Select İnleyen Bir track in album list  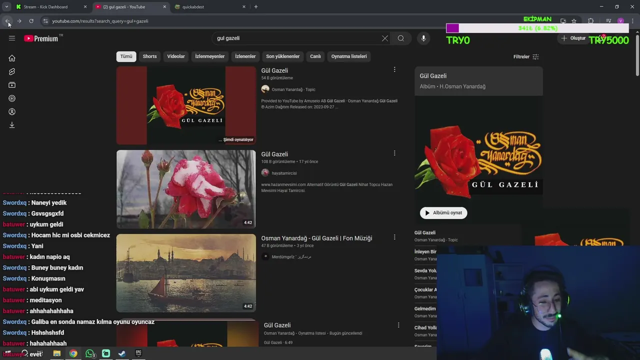425,251
